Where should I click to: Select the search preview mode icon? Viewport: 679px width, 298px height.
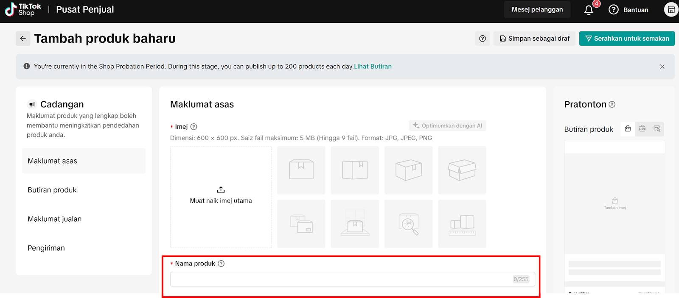click(657, 129)
